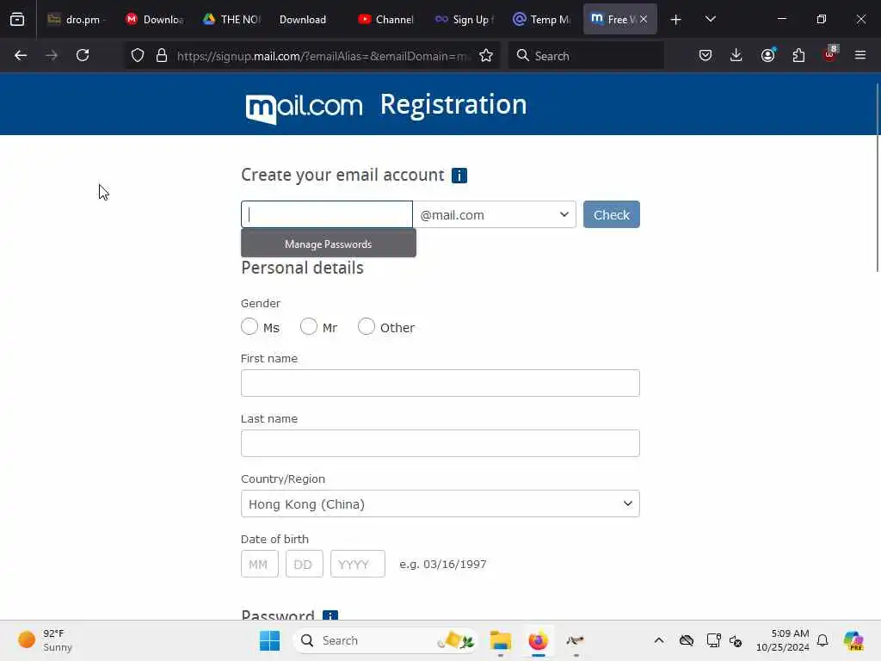Switch to the Temp Mail tab
The width and height of the screenshot is (881, 661).
coord(542,20)
